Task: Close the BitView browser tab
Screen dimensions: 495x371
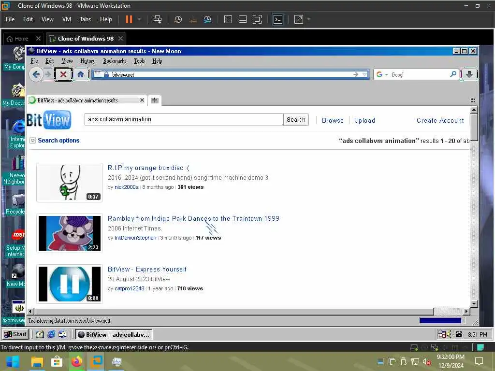Action: click(x=142, y=100)
